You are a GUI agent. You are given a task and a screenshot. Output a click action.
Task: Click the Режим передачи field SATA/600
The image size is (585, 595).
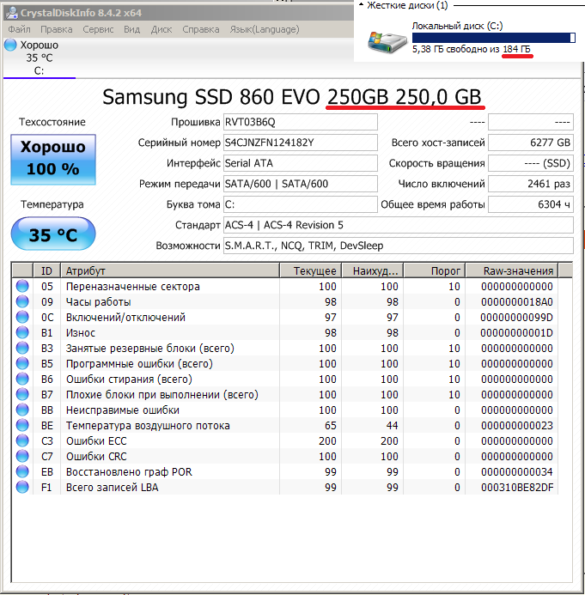tap(301, 184)
